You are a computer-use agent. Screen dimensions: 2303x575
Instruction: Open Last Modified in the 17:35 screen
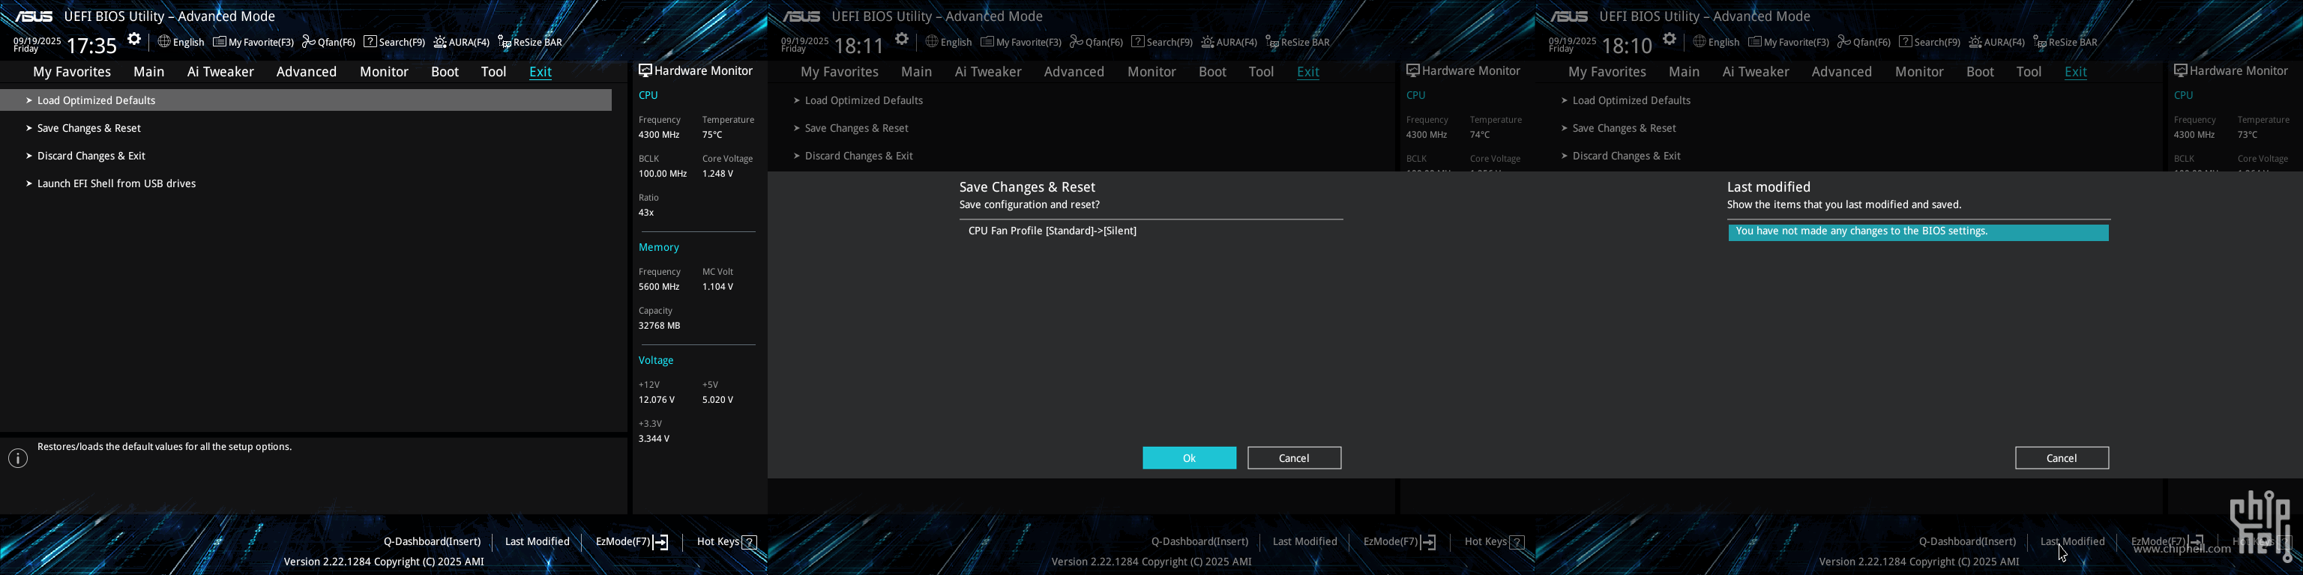(x=538, y=542)
